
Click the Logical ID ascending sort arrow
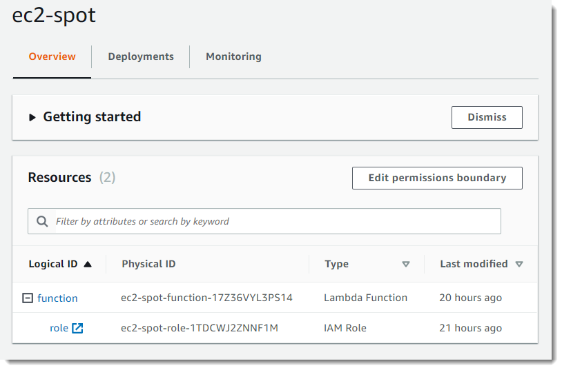click(x=88, y=264)
